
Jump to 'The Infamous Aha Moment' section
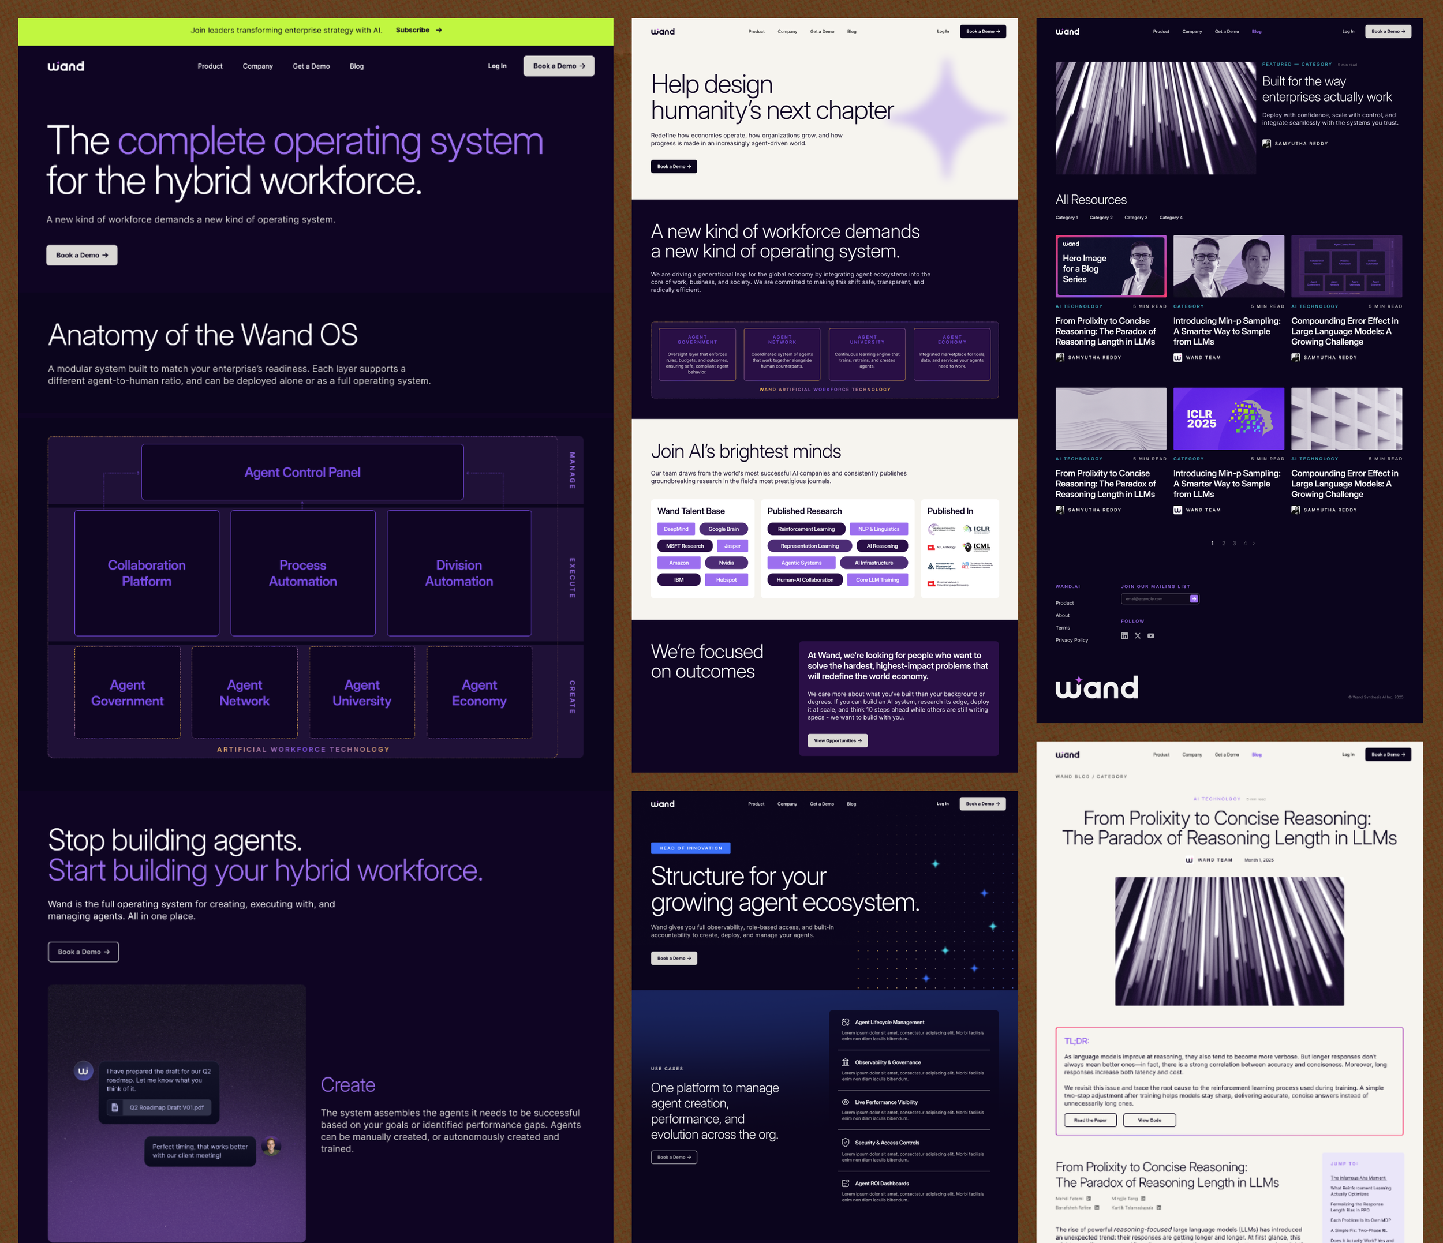[x=1358, y=1178]
